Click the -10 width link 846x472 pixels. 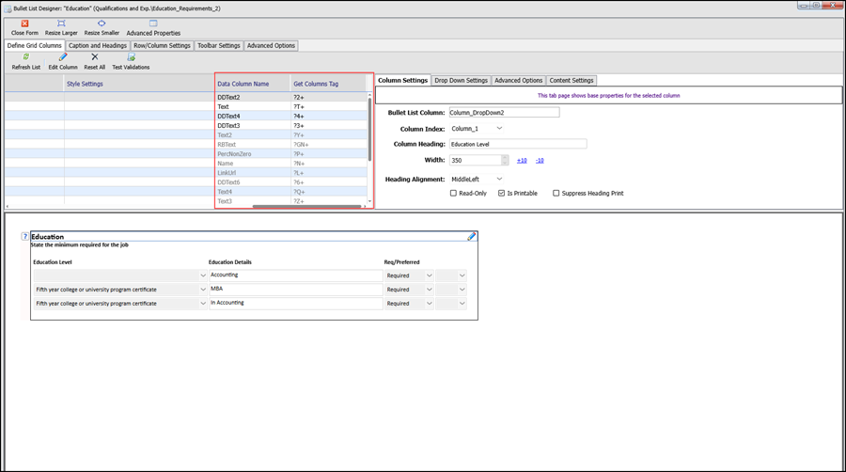click(x=540, y=160)
